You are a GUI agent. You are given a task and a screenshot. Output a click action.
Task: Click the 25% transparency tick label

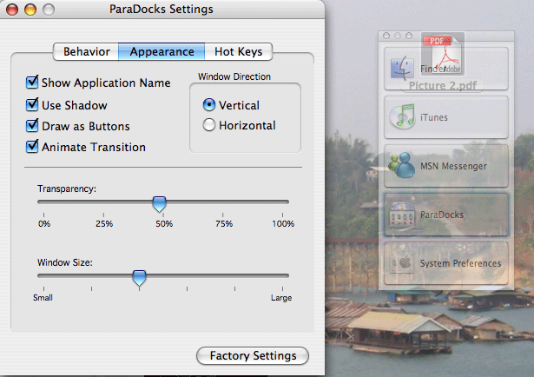[x=104, y=224]
